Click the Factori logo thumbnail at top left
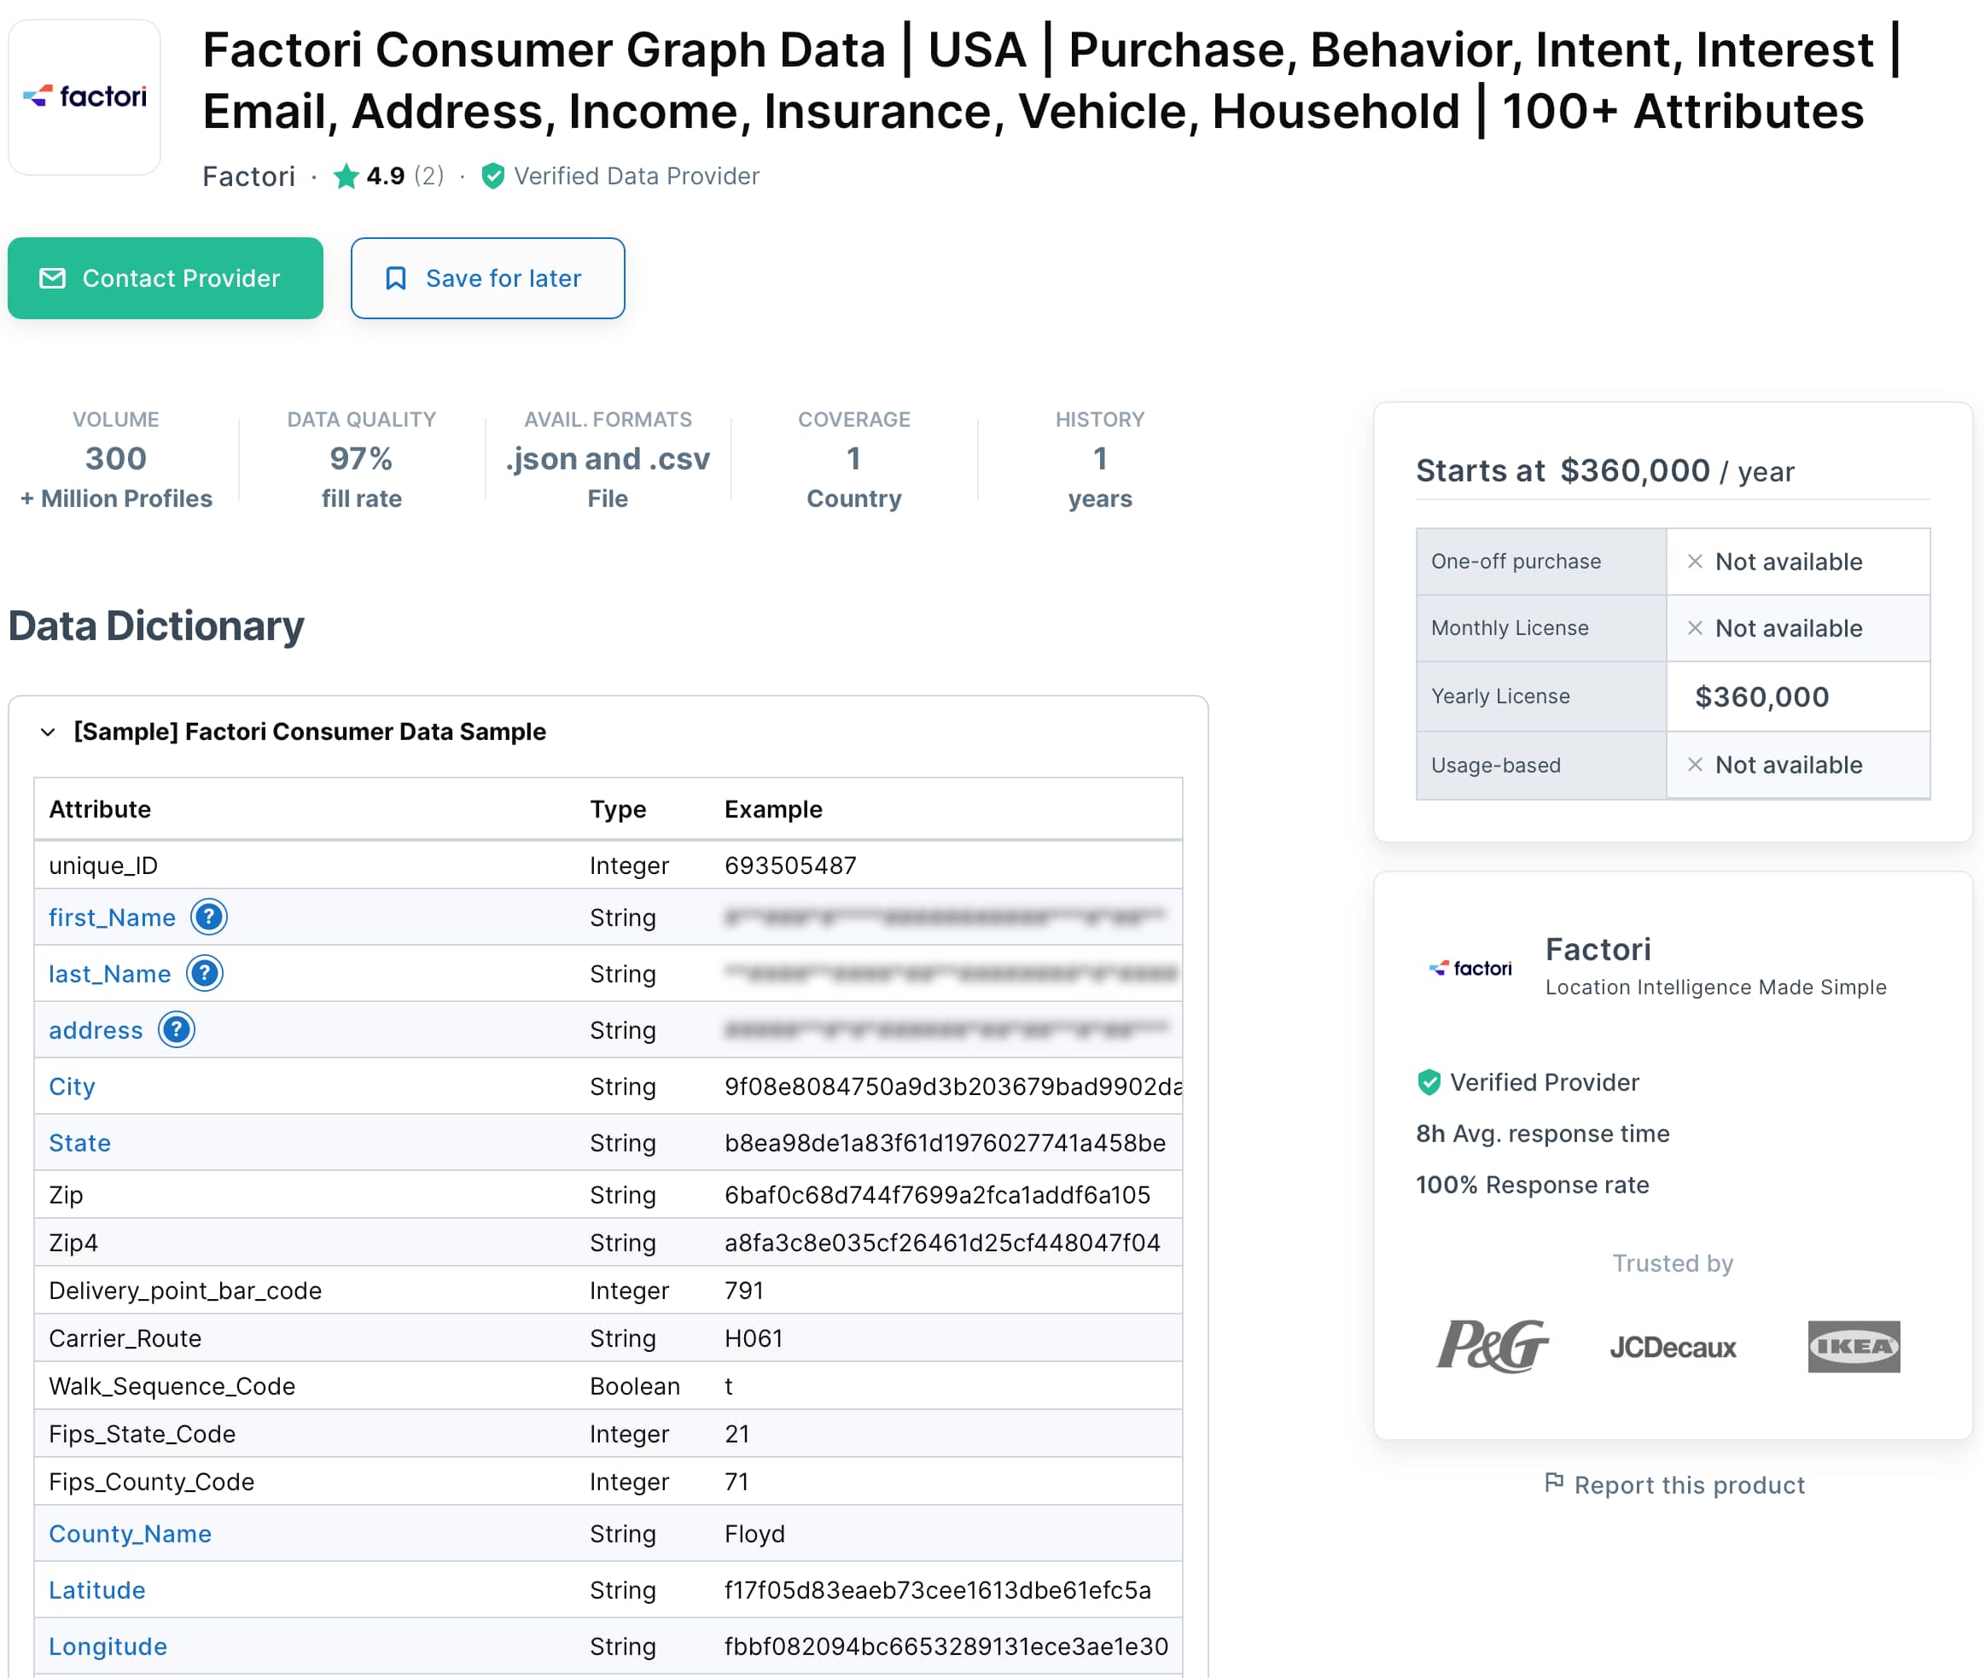The width and height of the screenshot is (1985, 1678). click(84, 95)
